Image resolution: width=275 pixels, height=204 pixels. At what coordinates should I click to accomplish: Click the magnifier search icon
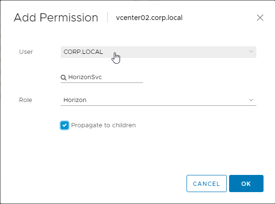[64, 77]
